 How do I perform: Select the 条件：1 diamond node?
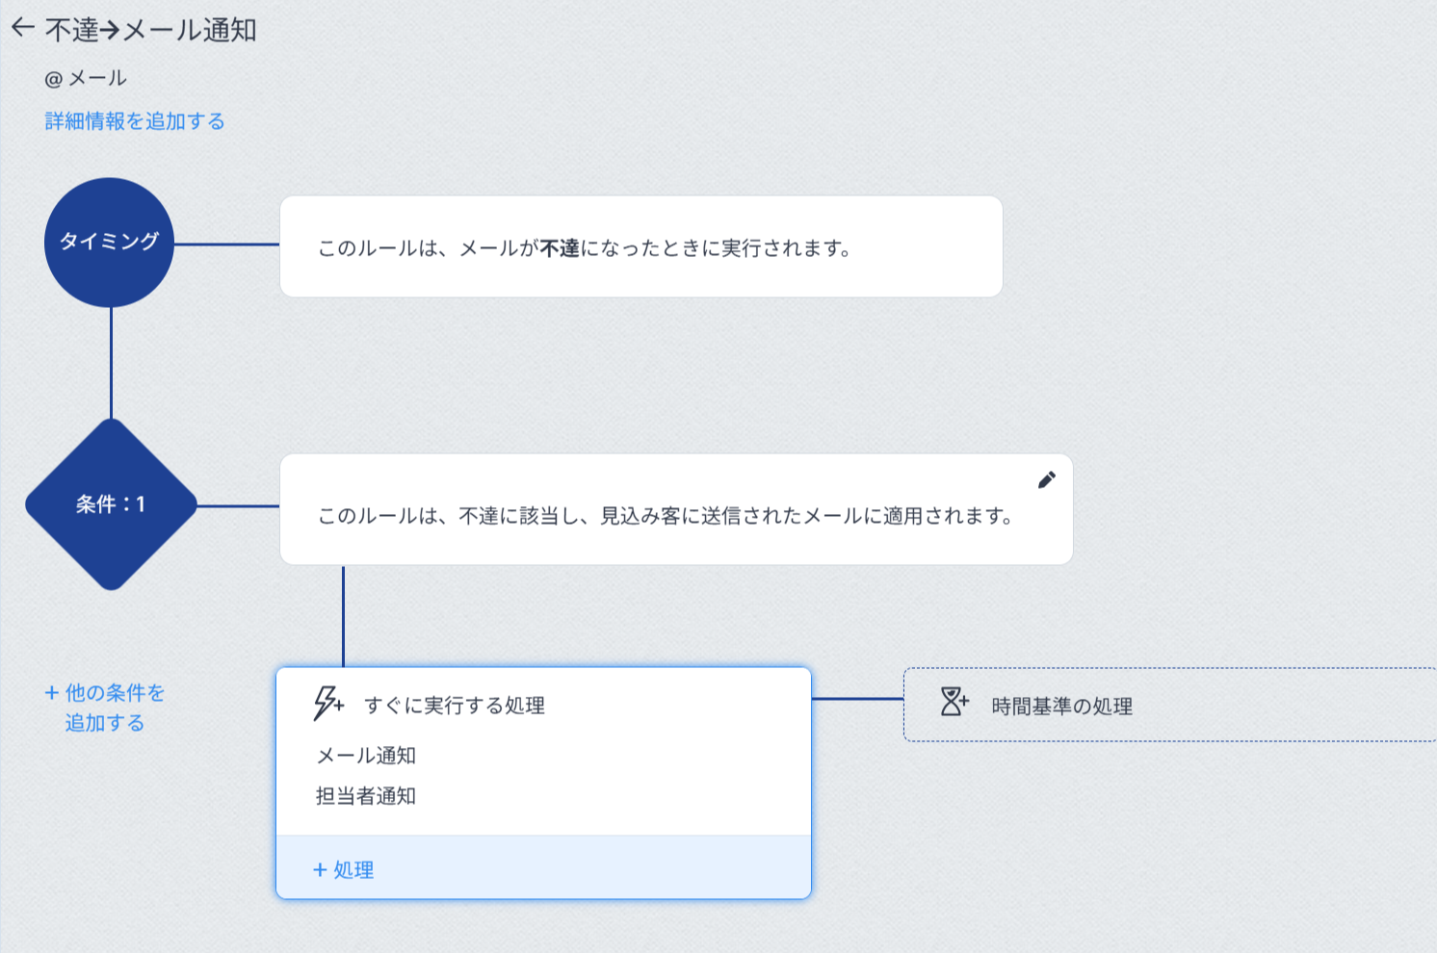pyautogui.click(x=111, y=504)
